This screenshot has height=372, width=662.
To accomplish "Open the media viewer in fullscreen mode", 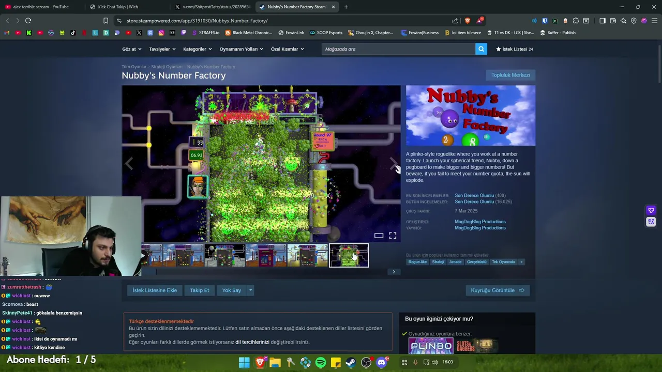I will 393,236.
